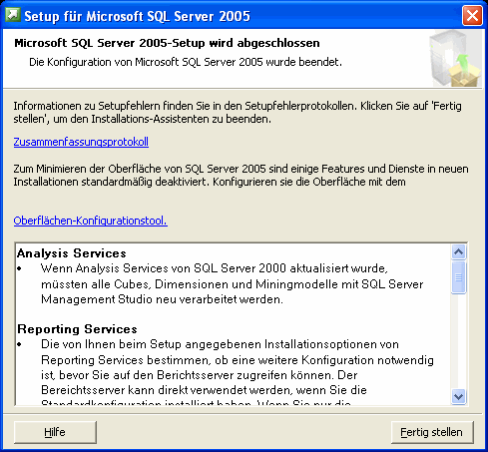Image resolution: width=488 pixels, height=452 pixels.
Task: Click the Fertig stellen button
Action: point(432,432)
